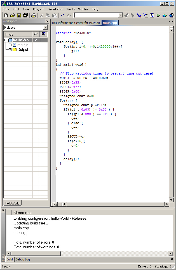Click the Find Previous toolbar icon
The height and width of the screenshot is (270, 176).
(126, 15)
